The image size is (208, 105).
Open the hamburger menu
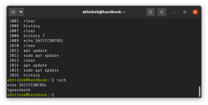pos(162,12)
